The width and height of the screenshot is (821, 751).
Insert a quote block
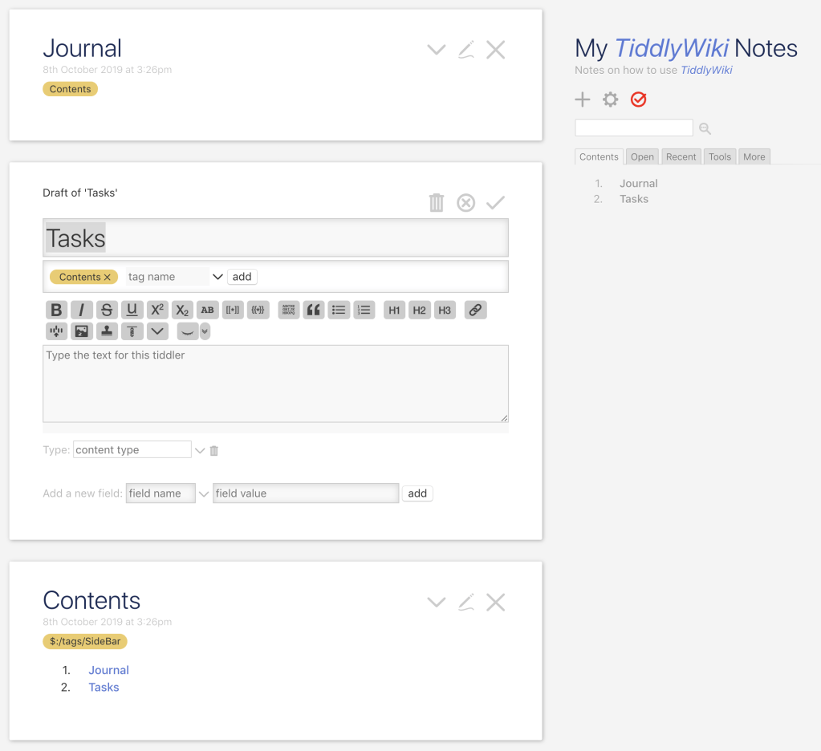click(x=314, y=311)
